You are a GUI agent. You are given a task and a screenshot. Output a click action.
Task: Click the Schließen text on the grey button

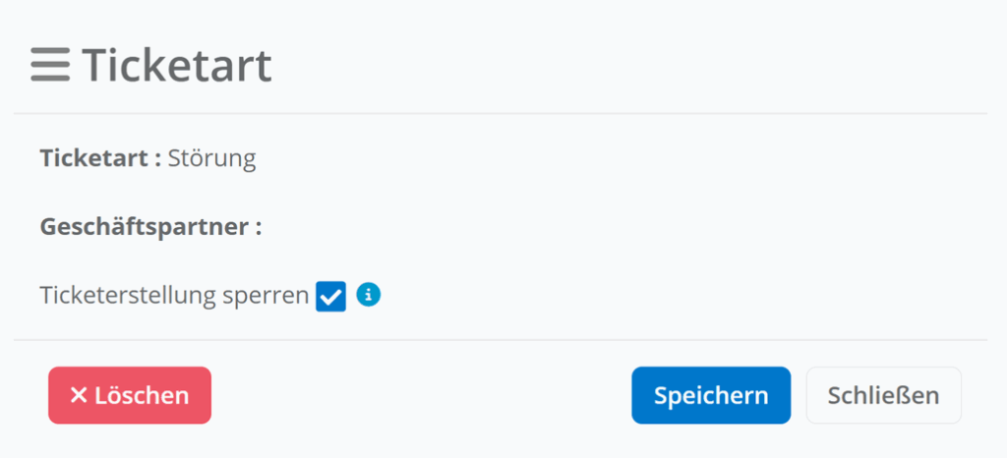click(883, 395)
